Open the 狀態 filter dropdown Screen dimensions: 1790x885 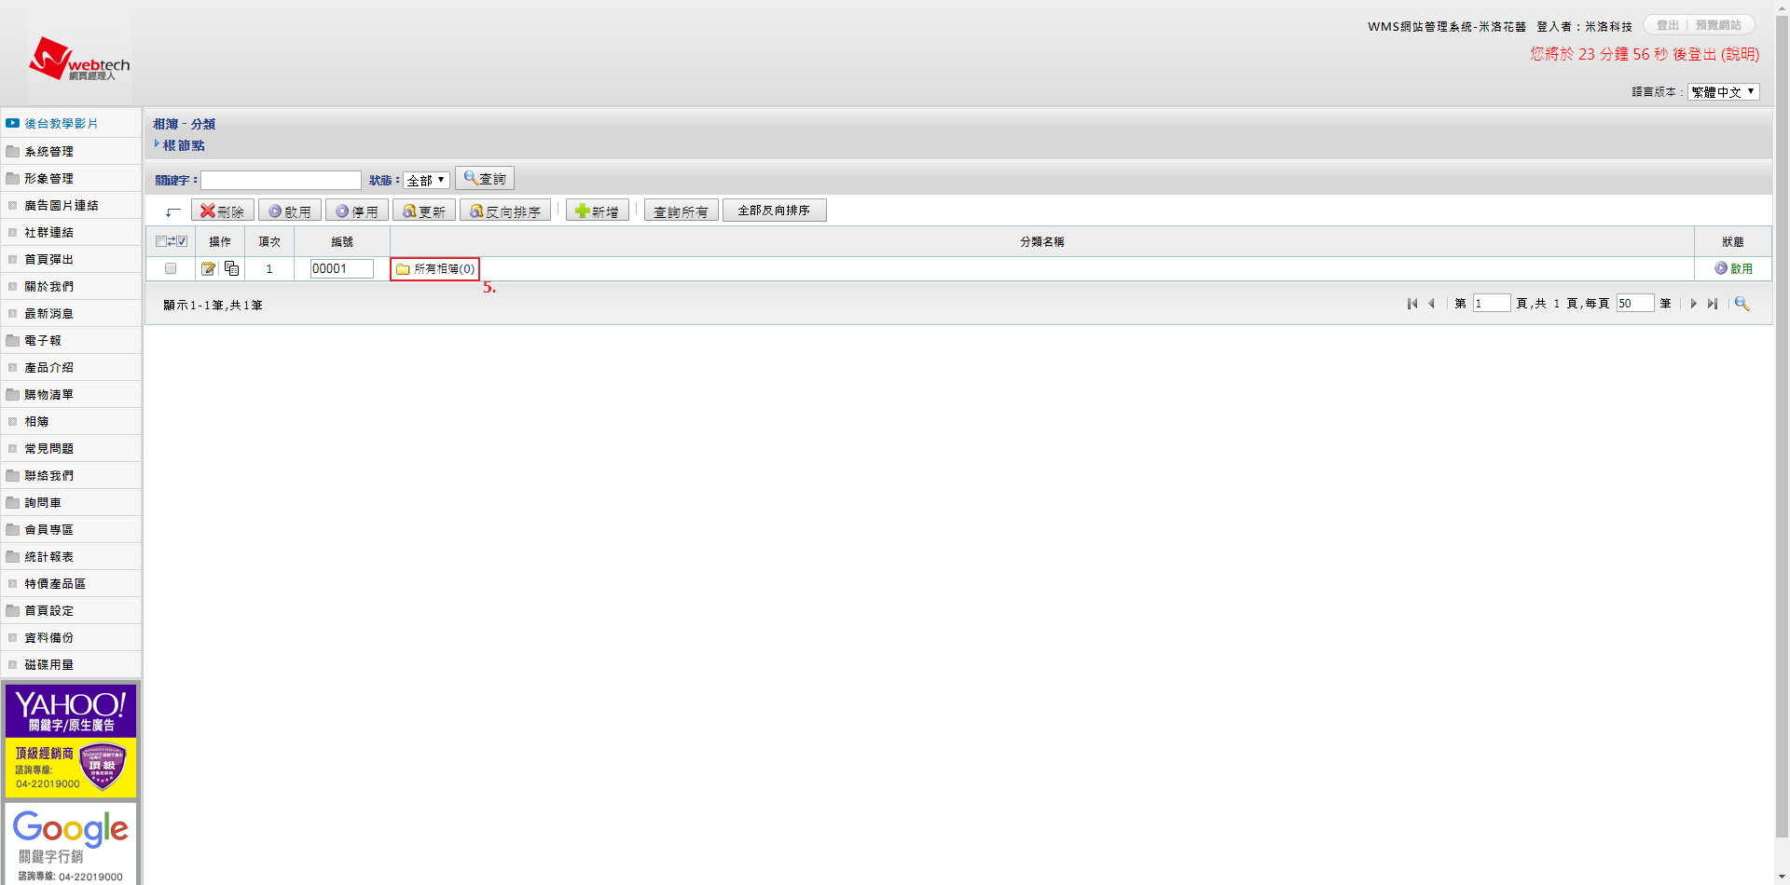[426, 180]
